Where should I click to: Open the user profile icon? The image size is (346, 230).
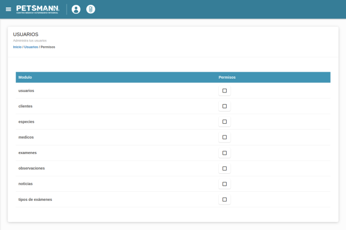pos(76,9)
